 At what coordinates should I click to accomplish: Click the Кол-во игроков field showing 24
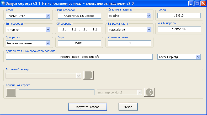pos(129,43)
